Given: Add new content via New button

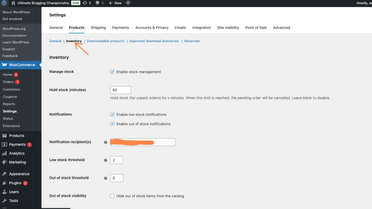Looking at the screenshot, I should (115, 3).
